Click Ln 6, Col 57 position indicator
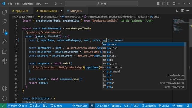This screenshot has height=108, width=192. (x=103, y=106)
